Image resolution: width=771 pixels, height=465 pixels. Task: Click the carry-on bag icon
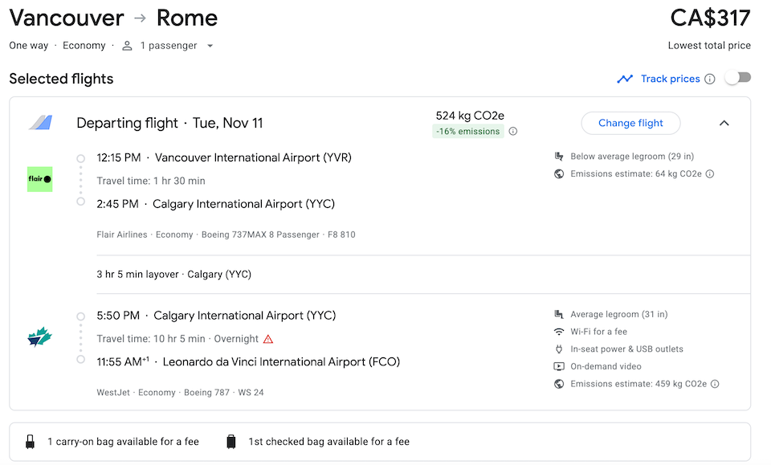pyautogui.click(x=30, y=442)
